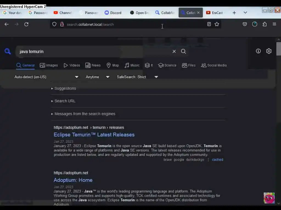This screenshot has height=210, width=281.
Task: Switch to the Your data Google tab
Action: (13, 13)
